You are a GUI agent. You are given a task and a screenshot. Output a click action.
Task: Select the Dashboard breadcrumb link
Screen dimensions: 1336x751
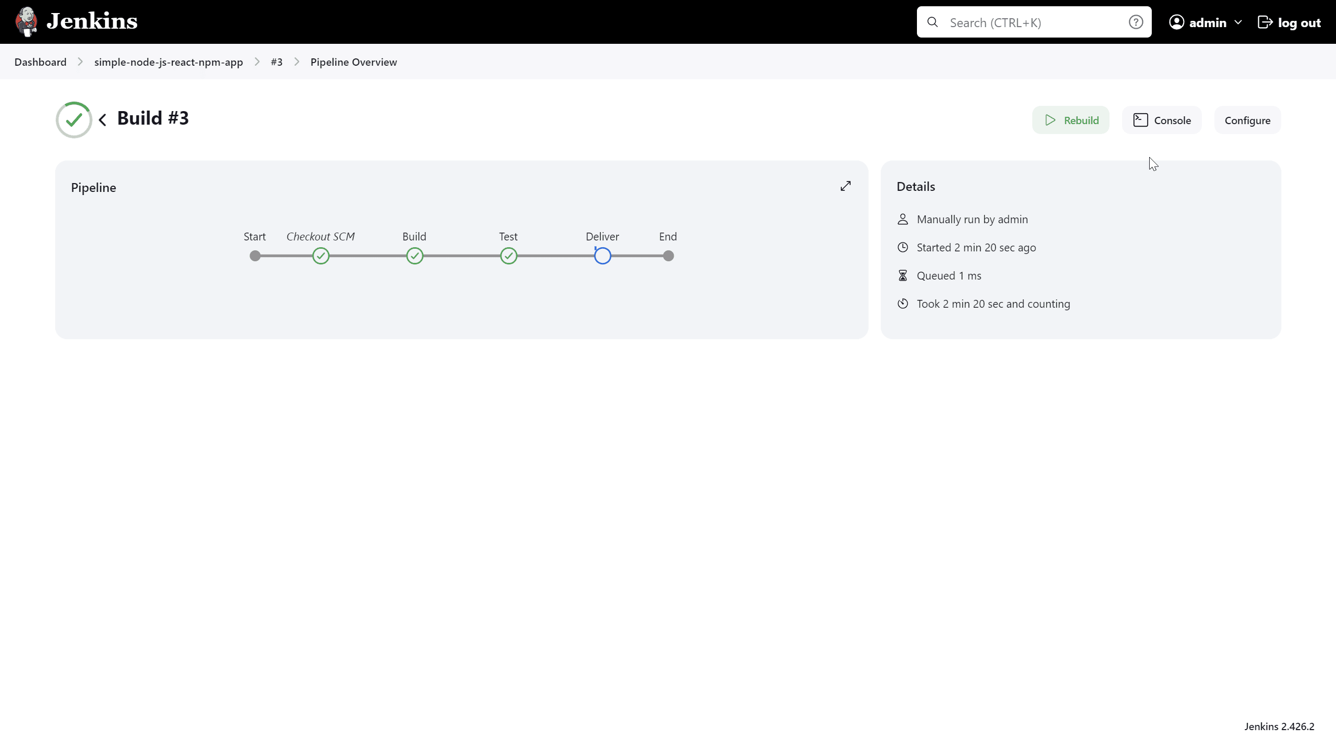[x=40, y=62]
